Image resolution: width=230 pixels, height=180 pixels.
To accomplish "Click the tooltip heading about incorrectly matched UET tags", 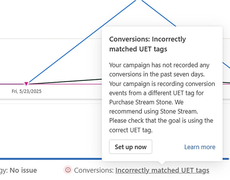I will (147, 44).
